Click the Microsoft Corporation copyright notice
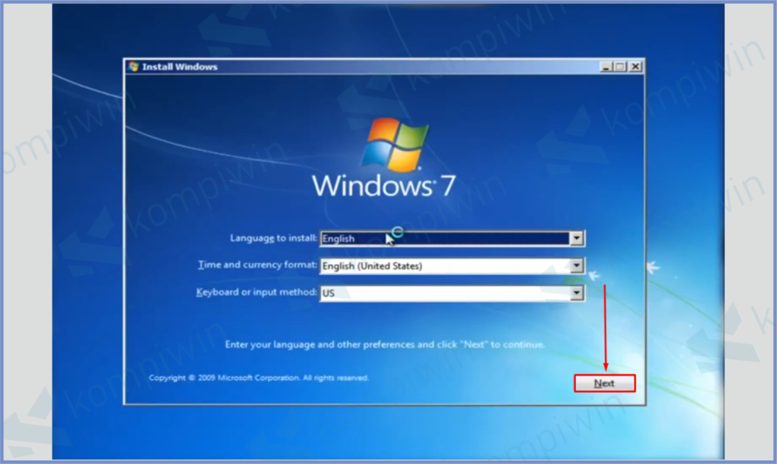Image resolution: width=777 pixels, height=464 pixels. (258, 378)
